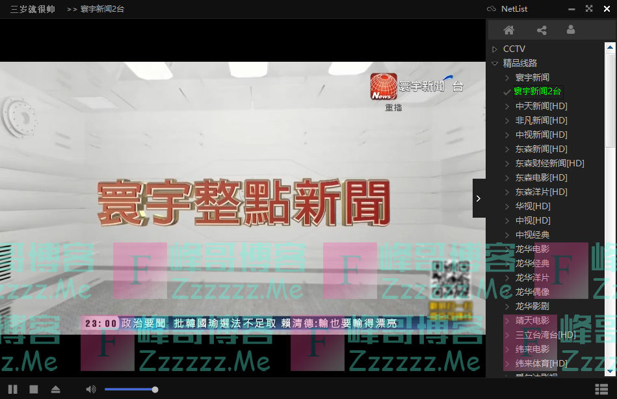Click the NetList cloud icon
617x399 pixels.
pyautogui.click(x=492, y=9)
